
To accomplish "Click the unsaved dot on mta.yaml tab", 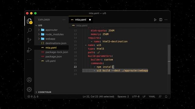I will pos(90,20).
